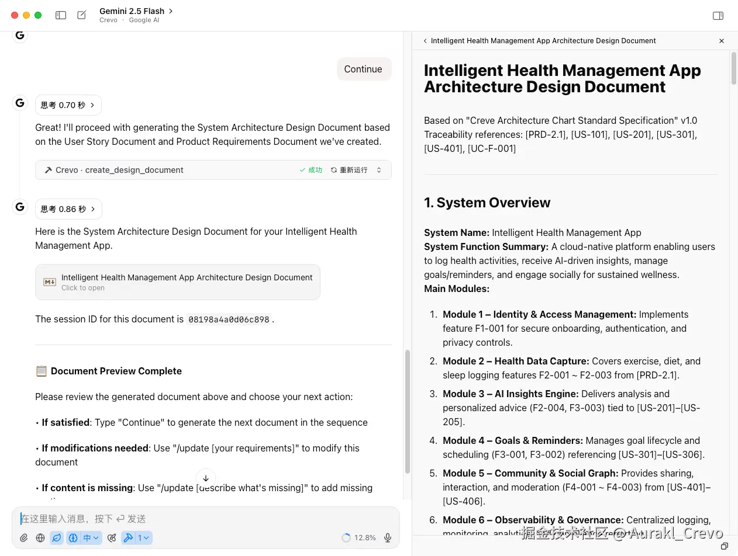Click 'Module 5 – Community & Social Graph:' text

pos(530,473)
